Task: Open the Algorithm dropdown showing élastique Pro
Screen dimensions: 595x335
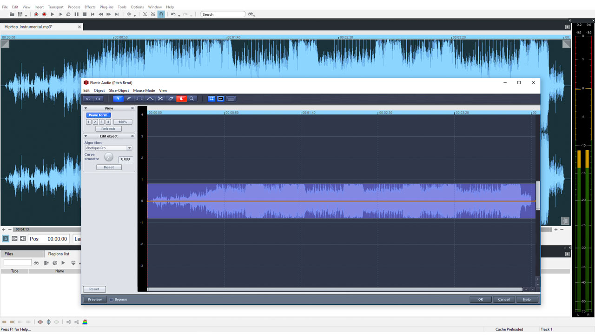Action: point(129,147)
